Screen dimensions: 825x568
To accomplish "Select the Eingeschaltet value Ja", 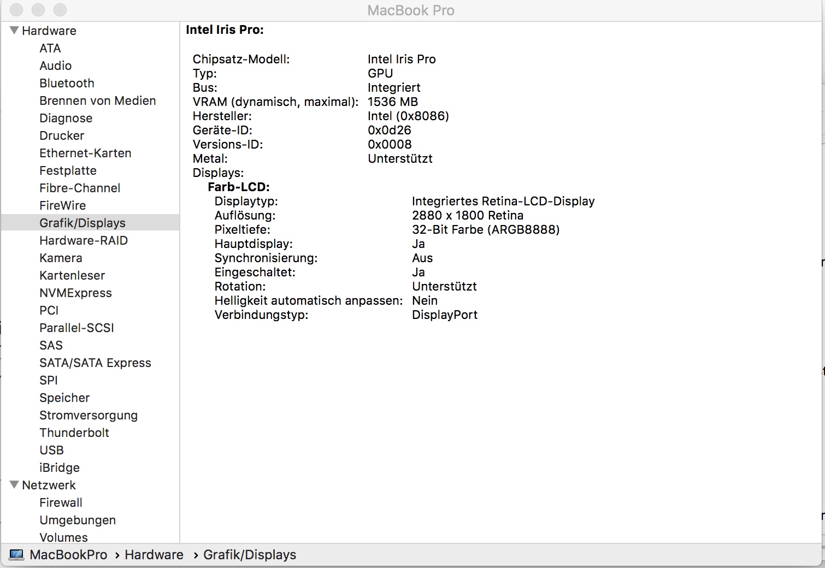I will click(419, 272).
